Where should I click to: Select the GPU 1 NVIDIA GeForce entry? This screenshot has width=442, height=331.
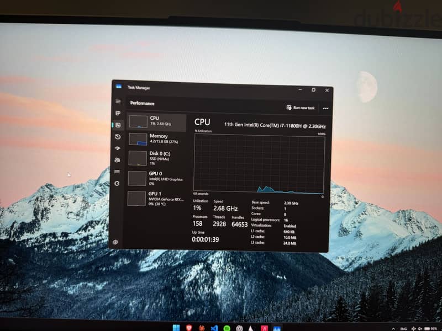(x=156, y=199)
